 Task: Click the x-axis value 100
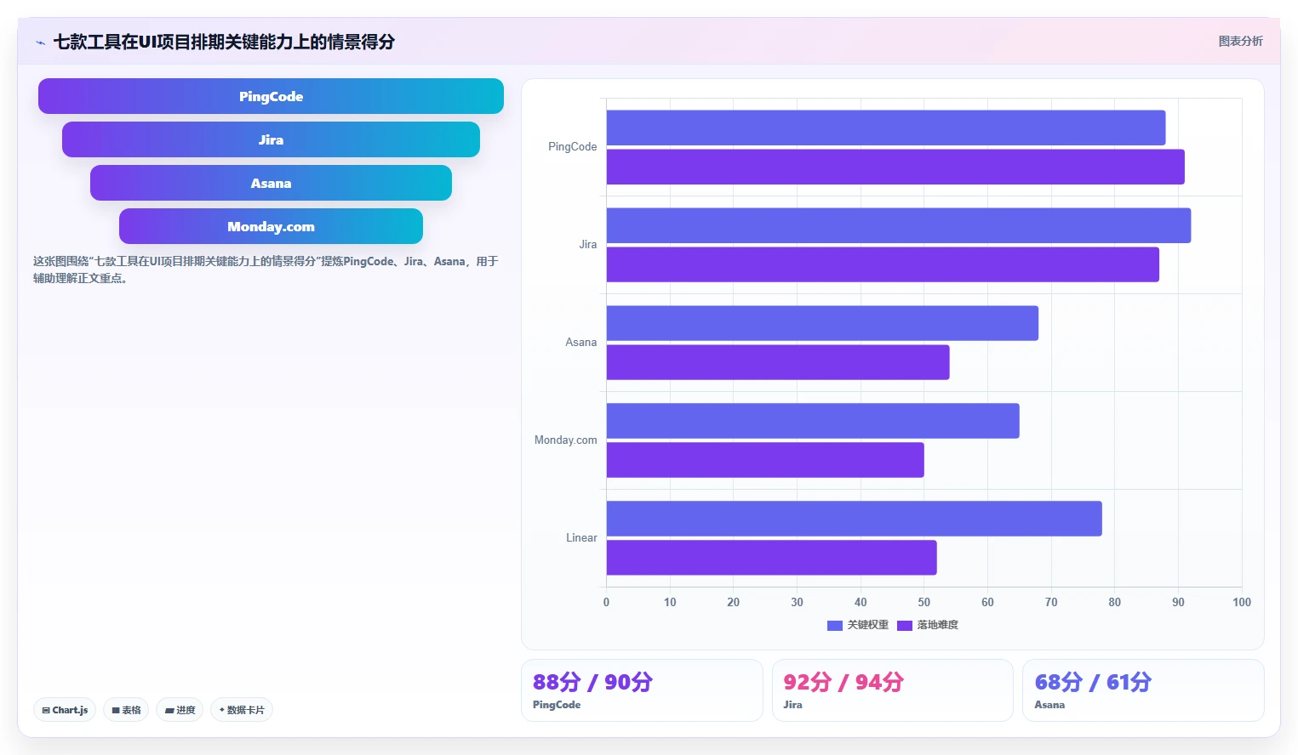1242,602
